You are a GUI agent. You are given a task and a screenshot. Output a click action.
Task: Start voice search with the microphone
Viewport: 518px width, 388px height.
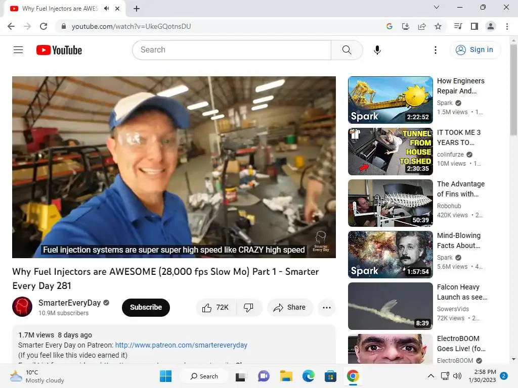click(377, 50)
